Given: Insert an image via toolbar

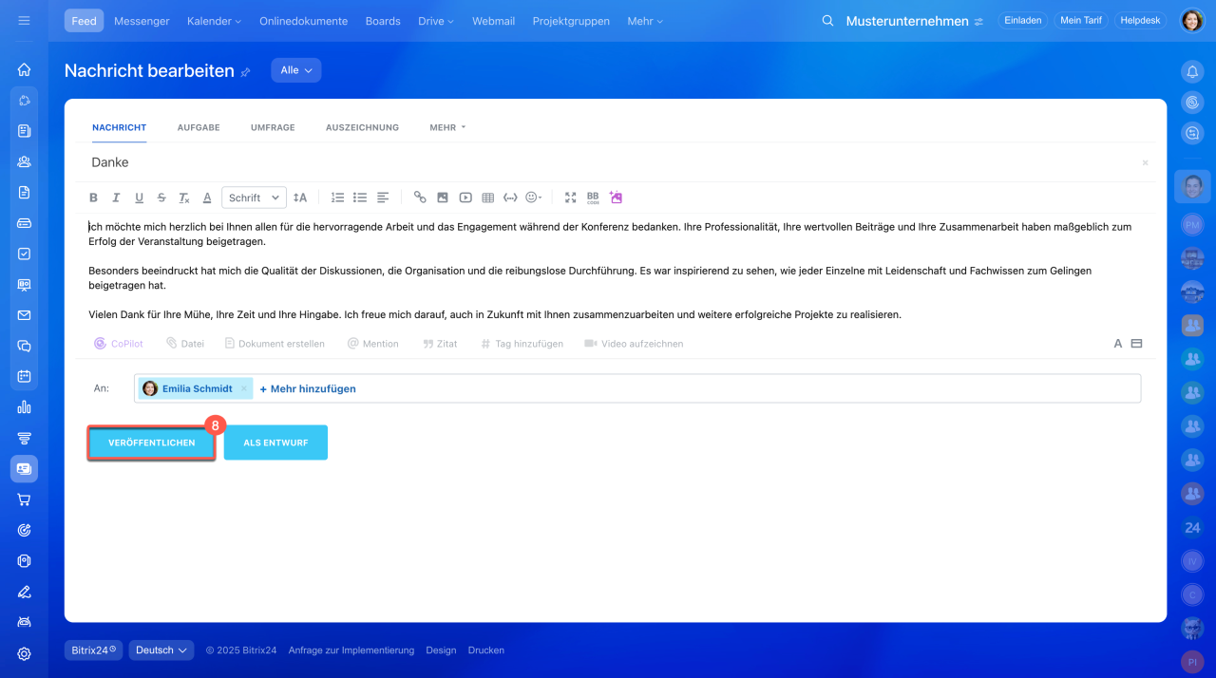Looking at the screenshot, I should tap(443, 198).
